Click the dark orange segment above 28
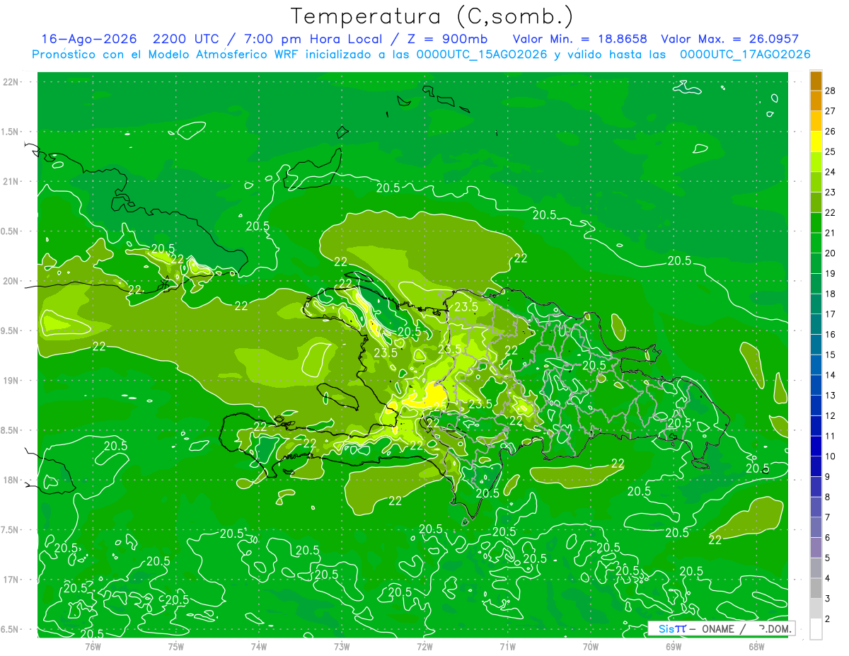Screen dimensions: 849x656 [x=816, y=81]
